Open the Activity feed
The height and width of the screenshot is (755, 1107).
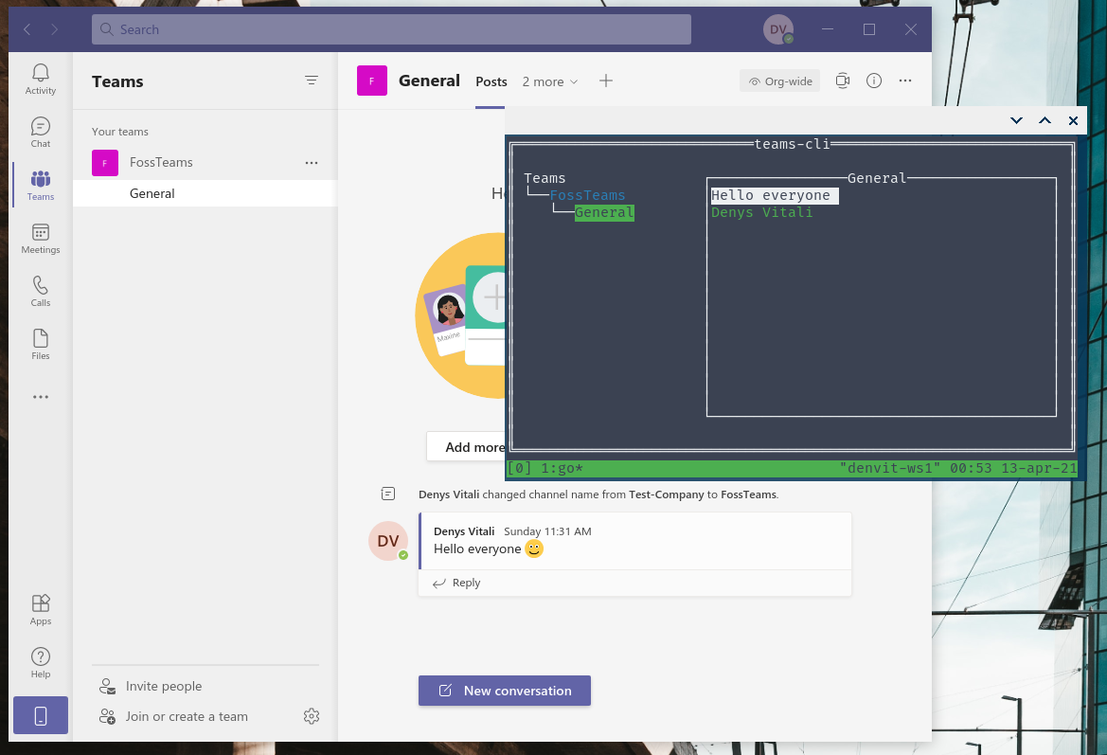(40, 80)
